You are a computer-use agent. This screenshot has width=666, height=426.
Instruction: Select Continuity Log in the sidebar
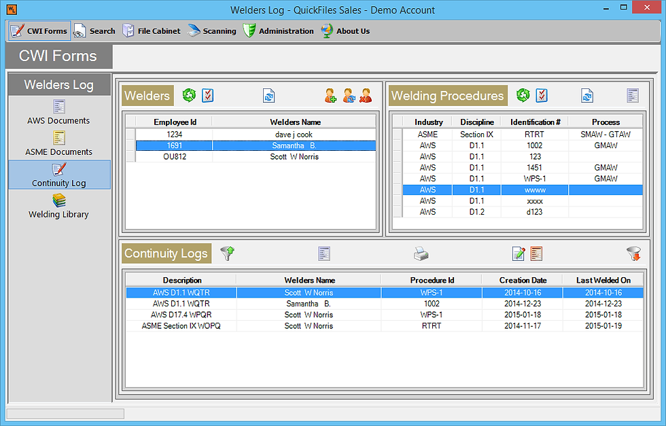60,175
